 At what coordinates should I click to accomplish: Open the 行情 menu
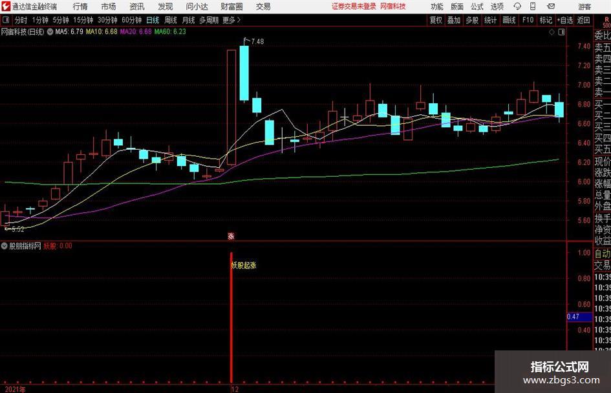[x=80, y=6]
